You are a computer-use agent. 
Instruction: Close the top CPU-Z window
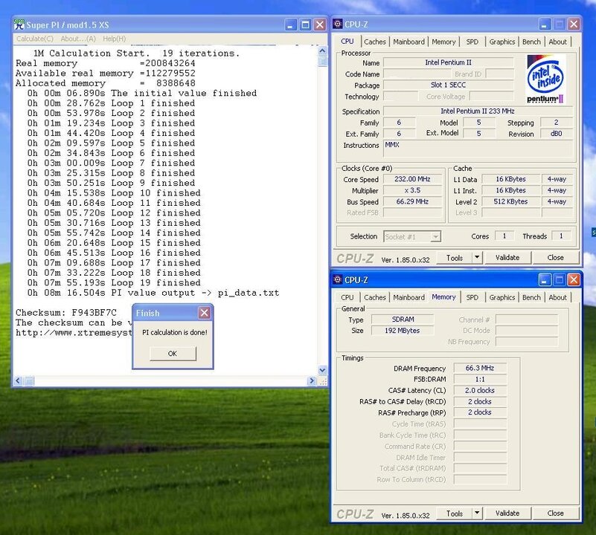tap(574, 25)
